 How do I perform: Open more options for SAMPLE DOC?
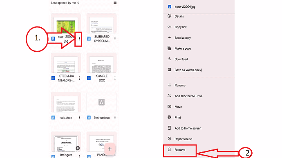115,78
